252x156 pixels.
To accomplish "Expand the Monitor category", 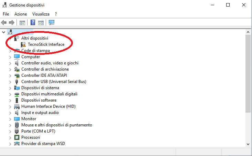I will coord(10,119).
